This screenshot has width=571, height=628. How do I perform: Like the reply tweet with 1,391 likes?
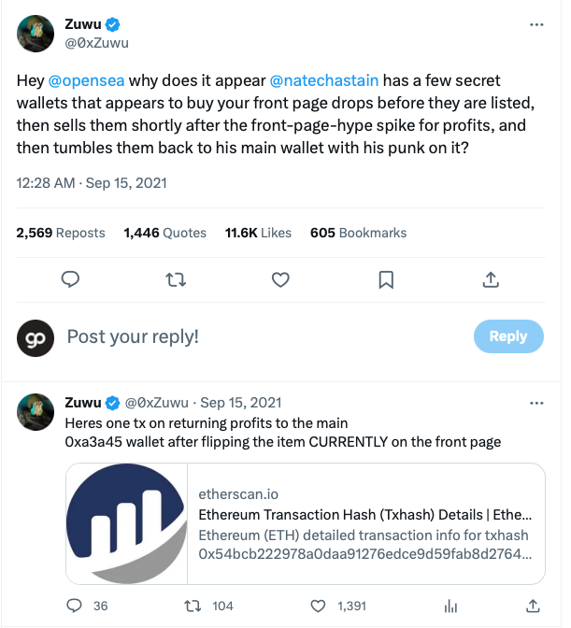pos(319,606)
